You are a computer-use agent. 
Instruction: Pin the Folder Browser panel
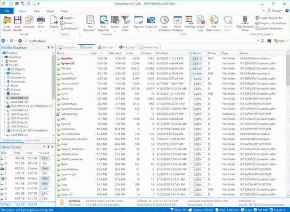[x=48, y=47]
